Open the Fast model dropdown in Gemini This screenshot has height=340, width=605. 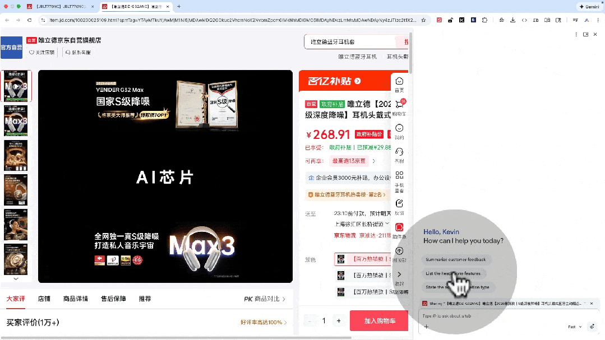tap(573, 327)
